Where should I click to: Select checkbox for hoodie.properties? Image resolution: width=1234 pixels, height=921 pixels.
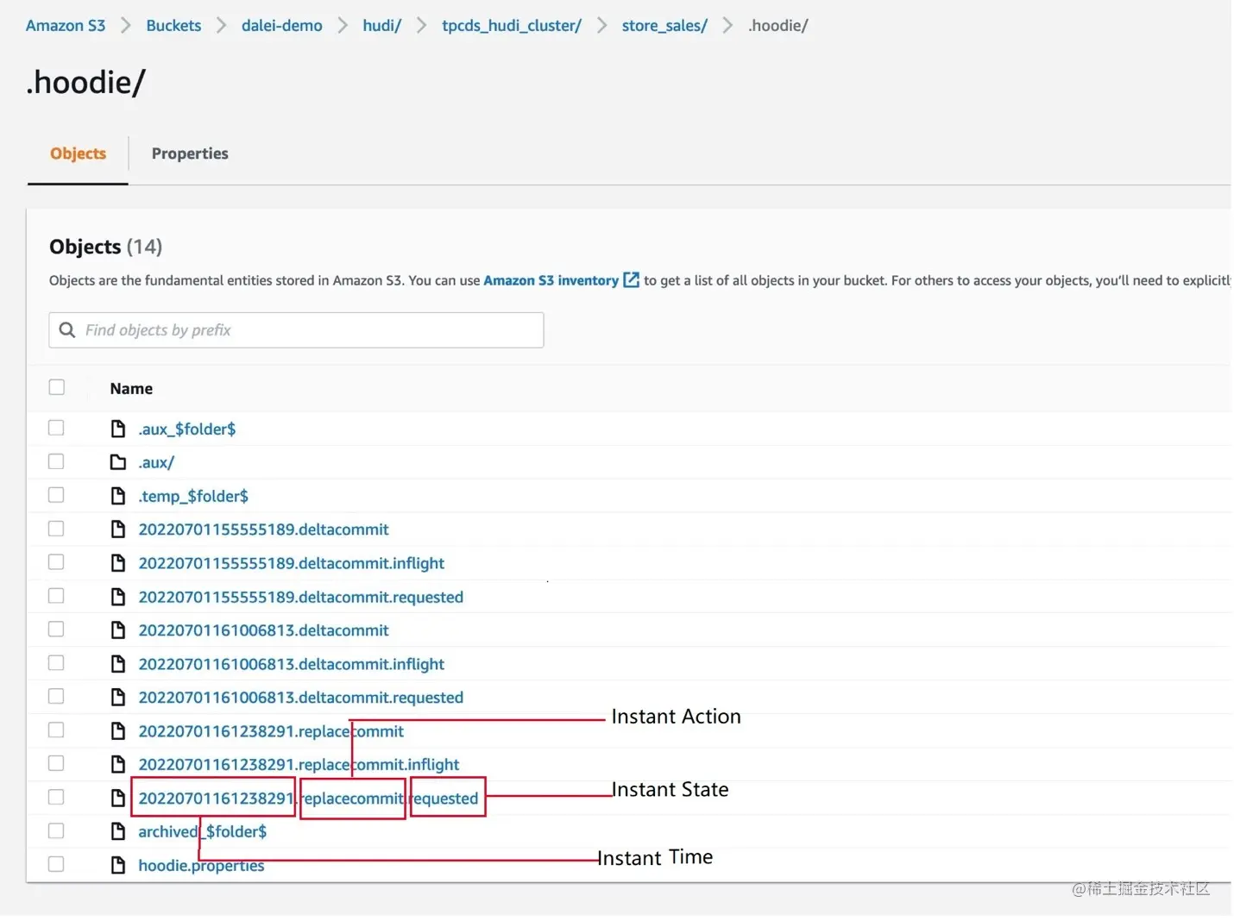click(57, 864)
